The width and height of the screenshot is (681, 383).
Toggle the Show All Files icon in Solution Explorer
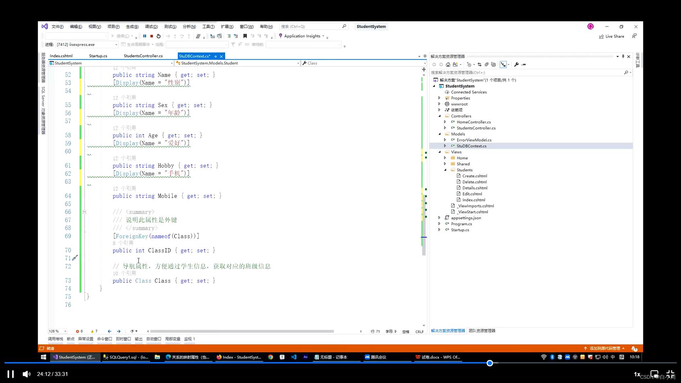click(x=493, y=65)
